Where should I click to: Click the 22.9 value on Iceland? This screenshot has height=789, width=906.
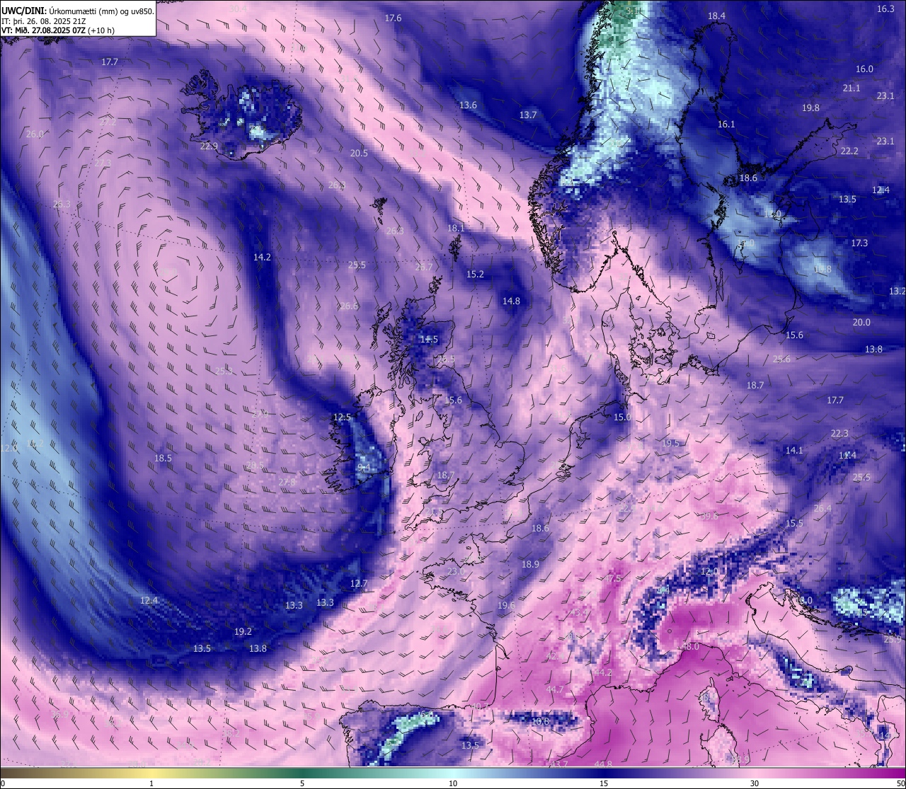coord(209,146)
